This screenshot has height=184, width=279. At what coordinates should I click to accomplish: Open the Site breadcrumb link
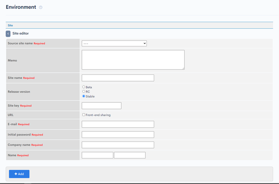tap(10, 26)
